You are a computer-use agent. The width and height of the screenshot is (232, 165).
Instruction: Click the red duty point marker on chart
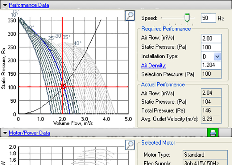pos(64,86)
